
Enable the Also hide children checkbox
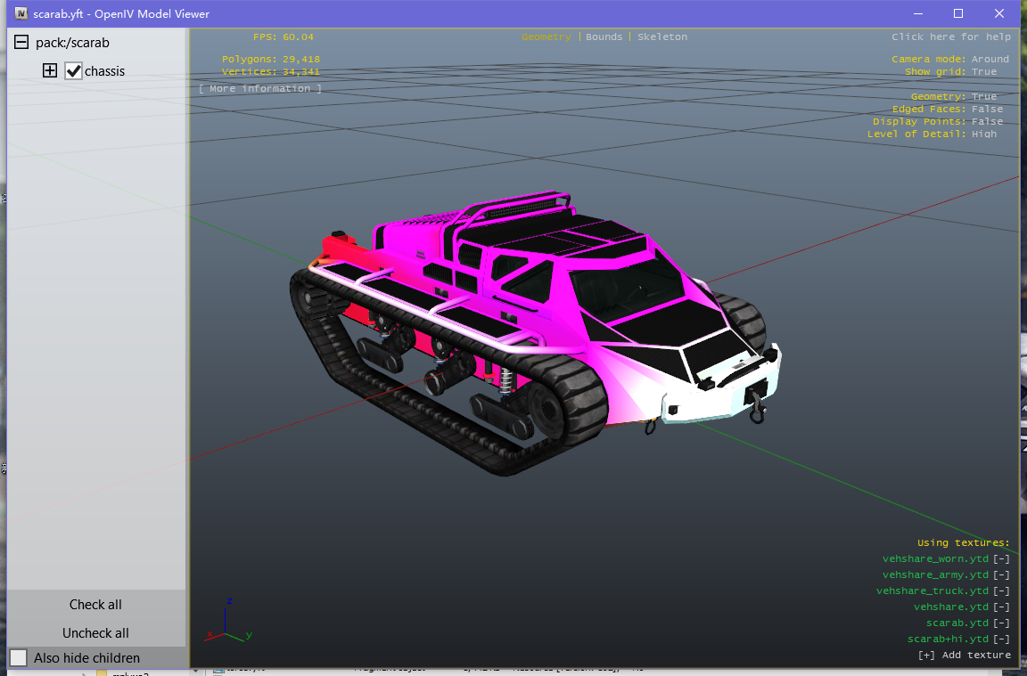pyautogui.click(x=19, y=657)
